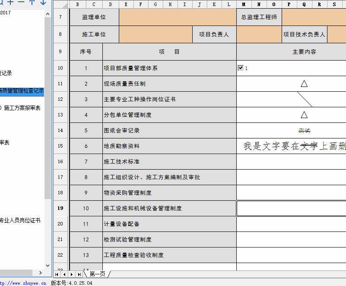The width and height of the screenshot is (346, 286).
Task: Select the 专业人员岗位证书 tree entry
Action: click(x=20, y=220)
